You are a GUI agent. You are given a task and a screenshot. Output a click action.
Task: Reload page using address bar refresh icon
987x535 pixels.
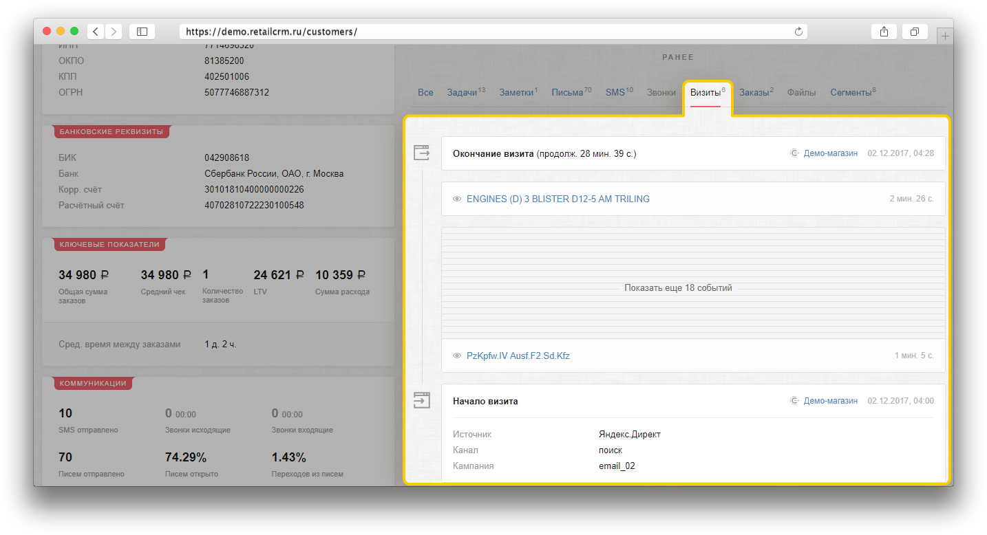coord(798,32)
